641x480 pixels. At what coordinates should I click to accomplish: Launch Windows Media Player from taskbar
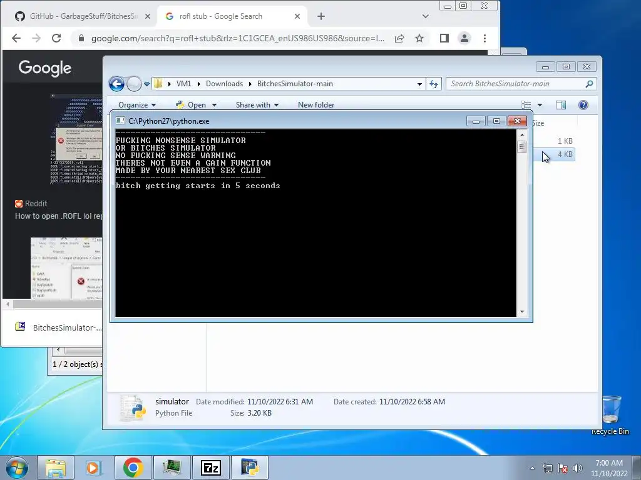(x=94, y=467)
